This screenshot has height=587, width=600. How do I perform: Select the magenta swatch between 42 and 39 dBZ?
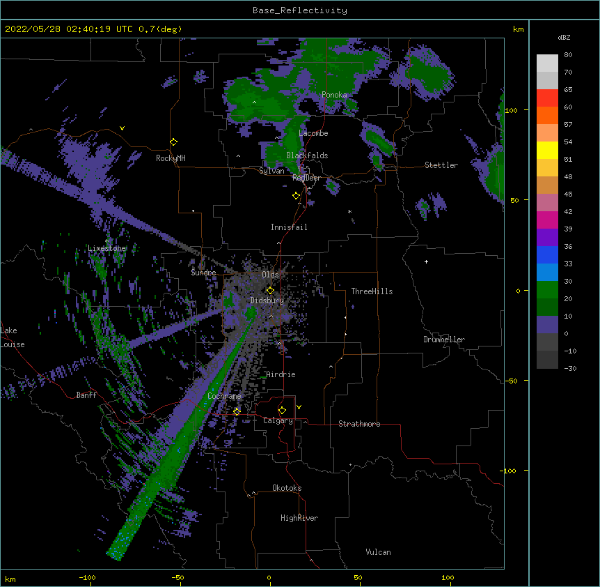pyautogui.click(x=547, y=220)
